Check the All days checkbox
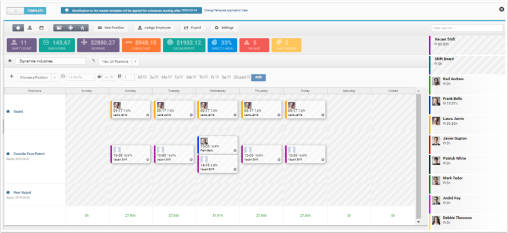Viewport: 508px width, 233px height. pyautogui.click(x=145, y=77)
